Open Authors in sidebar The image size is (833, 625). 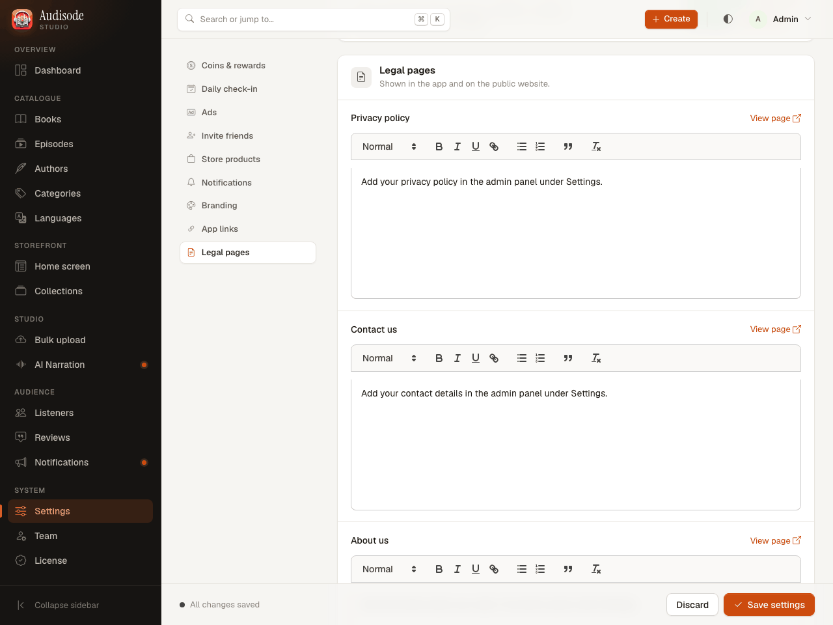pos(81,169)
